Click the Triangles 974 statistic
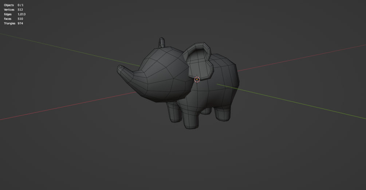Viewport: 366px width, 190px height. click(13, 23)
